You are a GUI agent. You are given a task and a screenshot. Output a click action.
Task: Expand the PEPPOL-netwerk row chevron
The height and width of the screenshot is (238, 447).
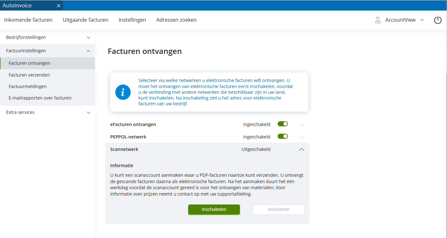coord(301,137)
